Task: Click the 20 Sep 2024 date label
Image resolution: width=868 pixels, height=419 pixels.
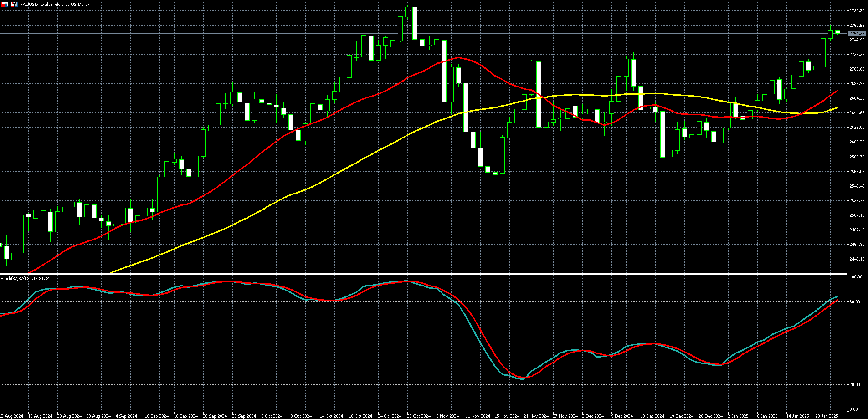Action: coord(215,416)
